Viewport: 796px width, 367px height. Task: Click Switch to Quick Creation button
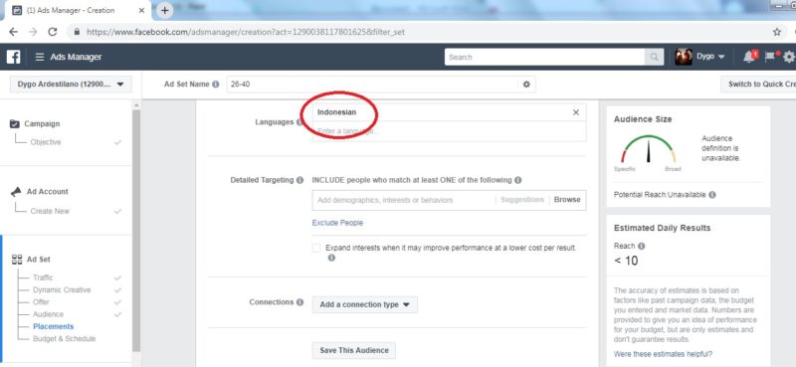coord(758,85)
